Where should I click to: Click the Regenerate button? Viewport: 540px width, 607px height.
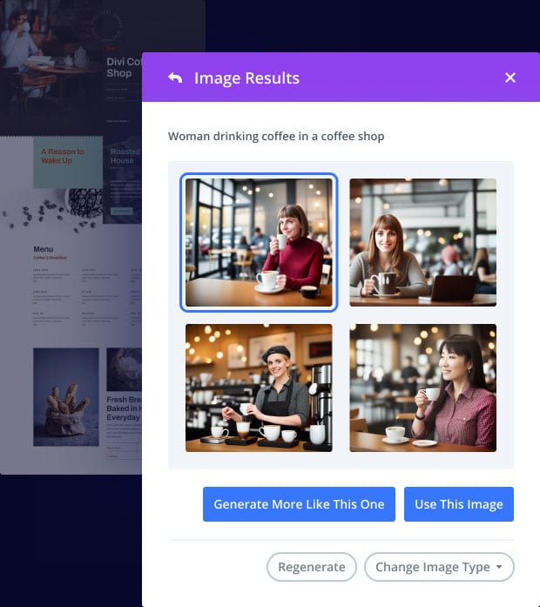pos(312,567)
